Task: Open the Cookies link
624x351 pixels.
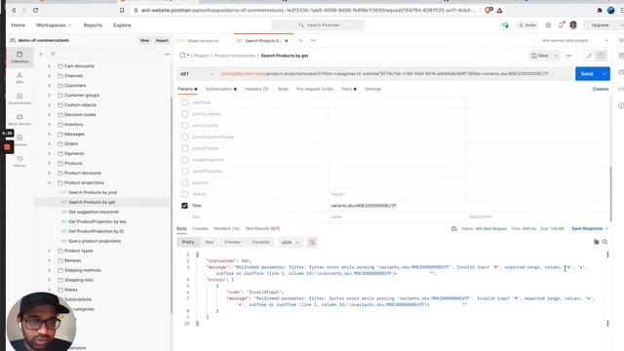Action: (x=601, y=89)
